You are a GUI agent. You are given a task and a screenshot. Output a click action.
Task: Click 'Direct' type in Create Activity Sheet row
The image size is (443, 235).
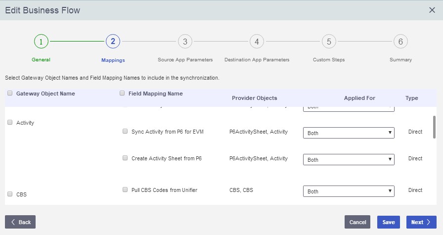(x=415, y=158)
